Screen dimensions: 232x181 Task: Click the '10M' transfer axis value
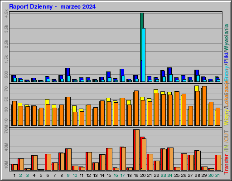coord(6,165)
